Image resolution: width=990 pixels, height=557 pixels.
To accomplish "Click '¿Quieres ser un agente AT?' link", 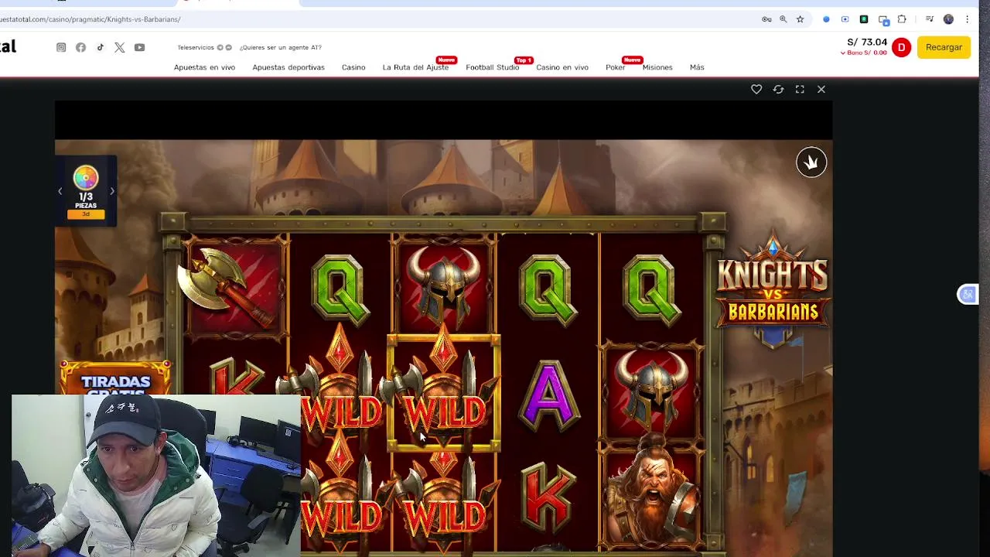I will 280,47.
